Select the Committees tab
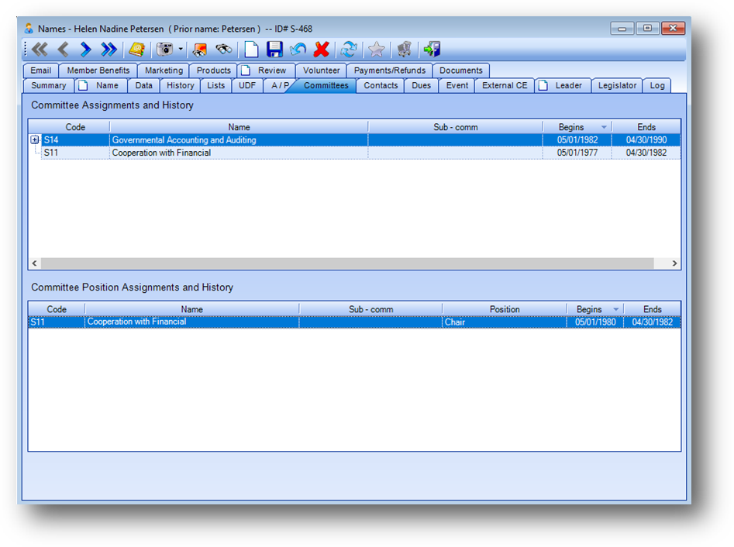 pyautogui.click(x=326, y=85)
